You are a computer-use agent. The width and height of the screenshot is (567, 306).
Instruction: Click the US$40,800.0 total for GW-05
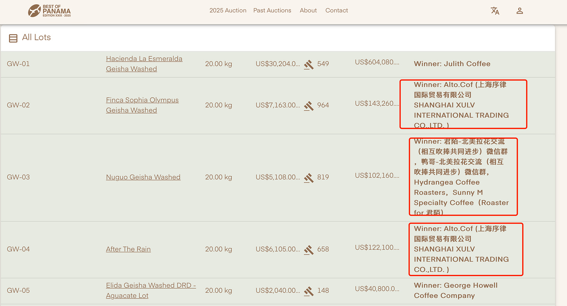(x=377, y=288)
